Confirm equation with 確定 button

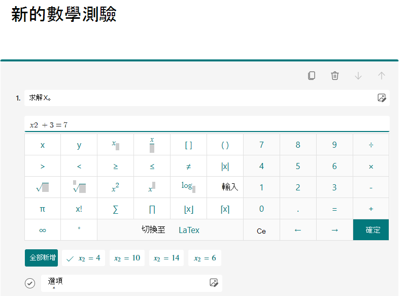[x=371, y=230]
